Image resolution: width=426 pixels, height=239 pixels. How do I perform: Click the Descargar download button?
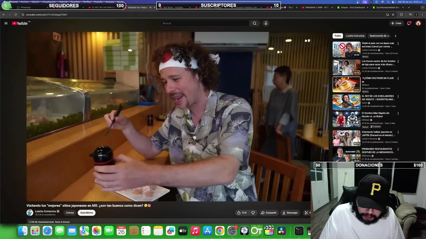[290, 213]
